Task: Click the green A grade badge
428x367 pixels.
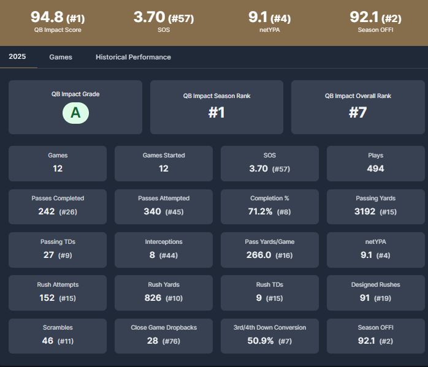Action: point(75,113)
